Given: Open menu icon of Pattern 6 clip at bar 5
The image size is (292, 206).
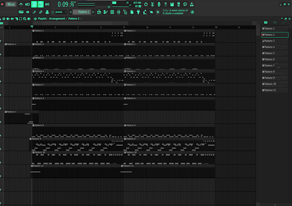Looking at the screenshot, I should 33,98.
